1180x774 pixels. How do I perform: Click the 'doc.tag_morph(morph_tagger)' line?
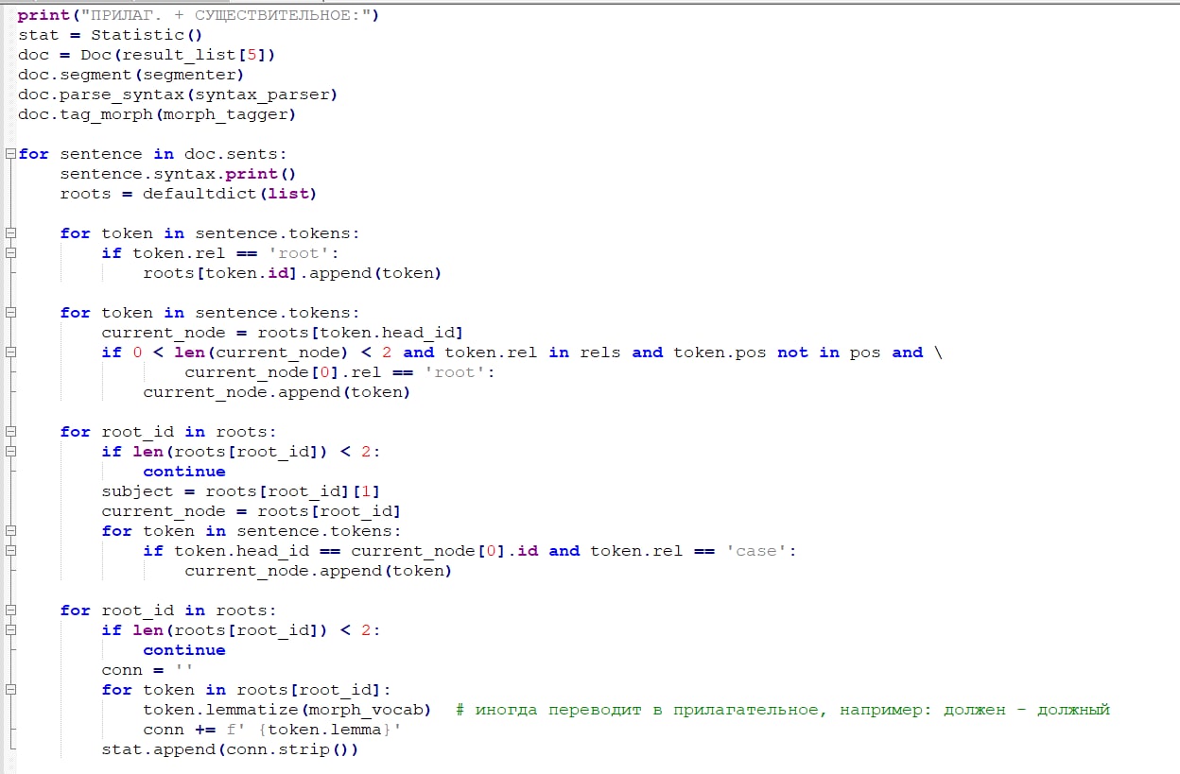click(x=157, y=114)
